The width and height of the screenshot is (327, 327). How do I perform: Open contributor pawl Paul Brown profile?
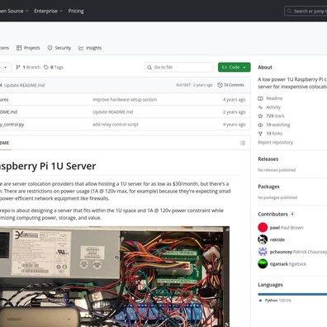[x=287, y=228]
